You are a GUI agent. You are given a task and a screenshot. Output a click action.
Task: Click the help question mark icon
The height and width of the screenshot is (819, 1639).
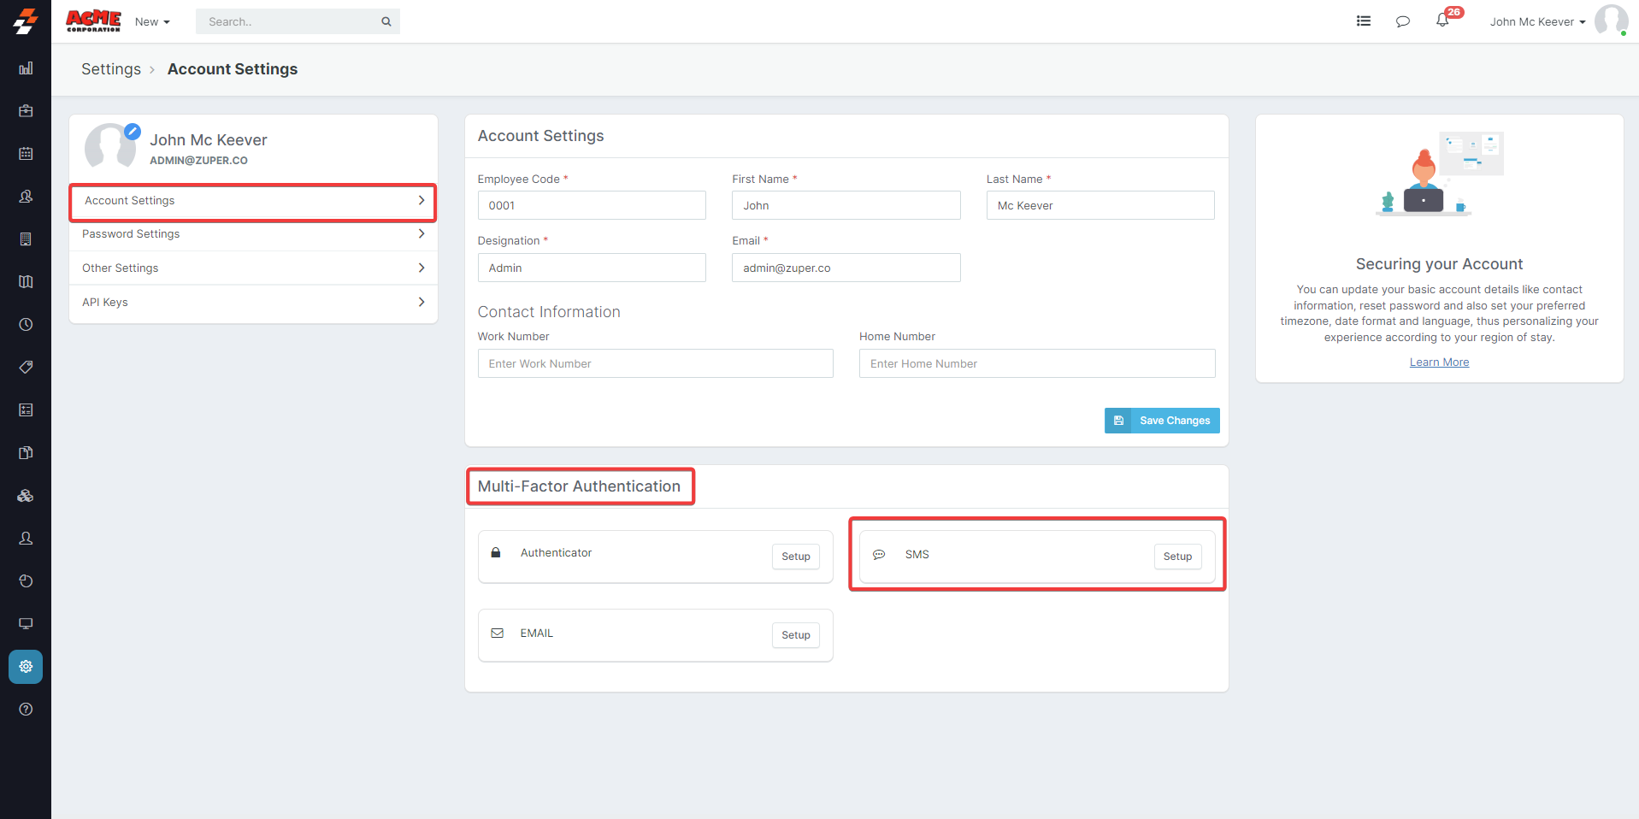(26, 710)
